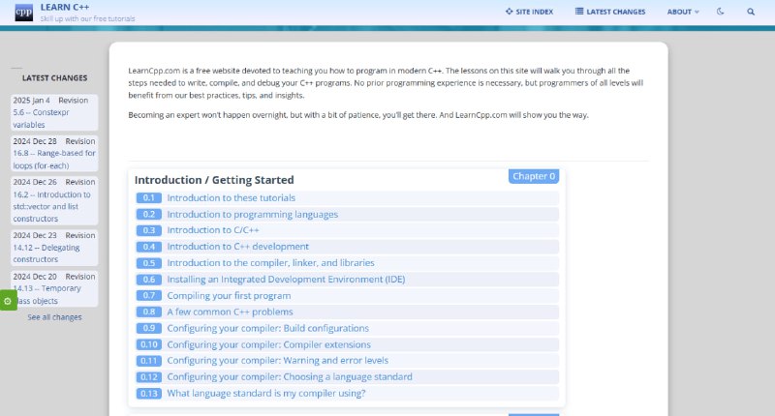Click the 0.3 lesson number badge
This screenshot has height=416, width=775.
click(x=149, y=230)
